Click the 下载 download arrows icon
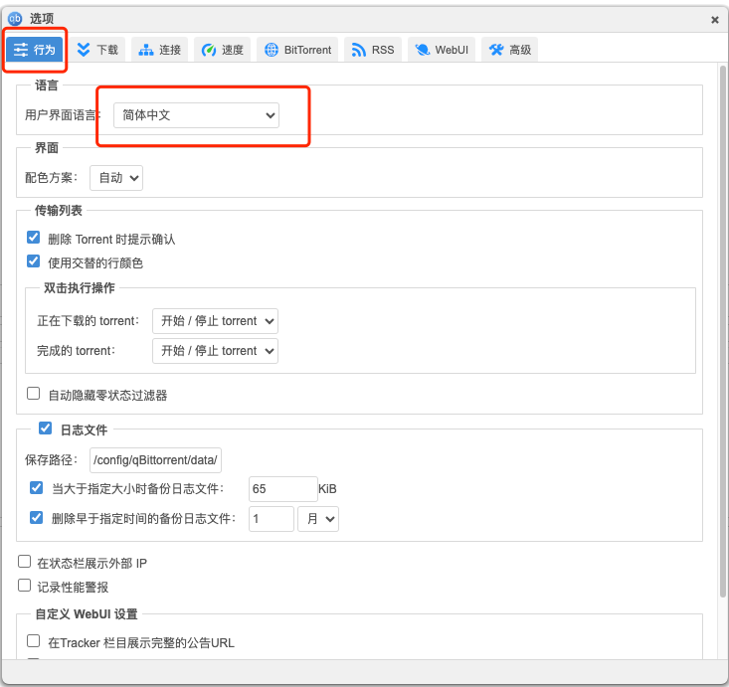729x687 pixels. [x=84, y=50]
